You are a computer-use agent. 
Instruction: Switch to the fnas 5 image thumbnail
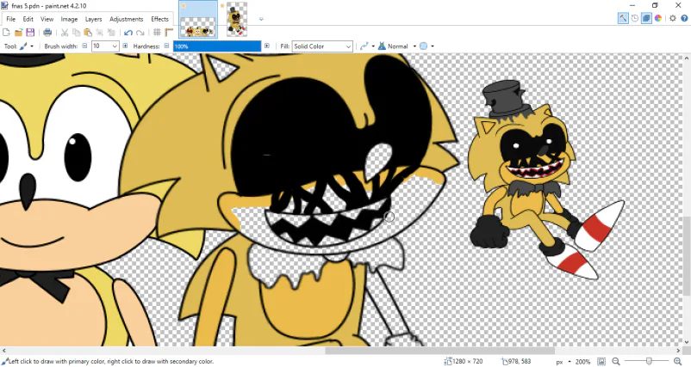pyautogui.click(x=198, y=20)
